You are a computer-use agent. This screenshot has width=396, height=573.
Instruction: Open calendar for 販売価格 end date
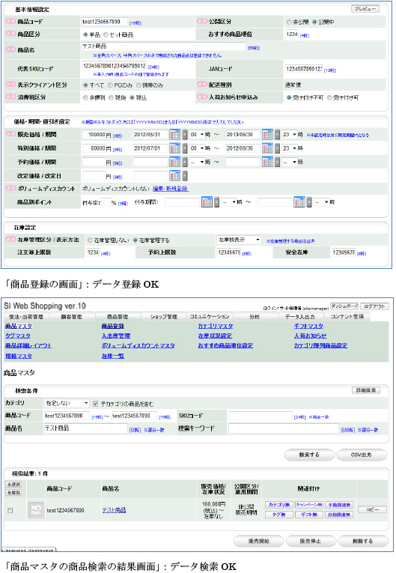[x=267, y=135]
